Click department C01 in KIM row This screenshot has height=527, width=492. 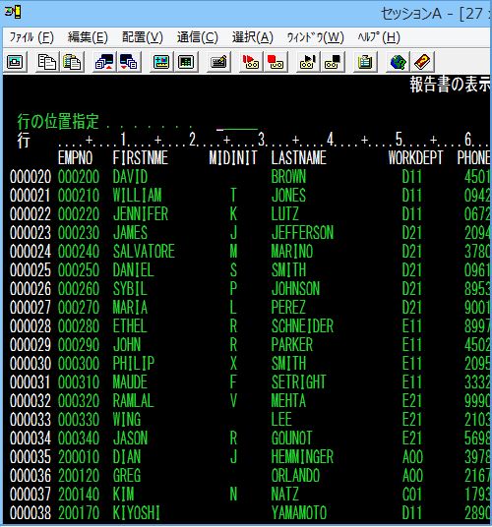[x=412, y=494]
